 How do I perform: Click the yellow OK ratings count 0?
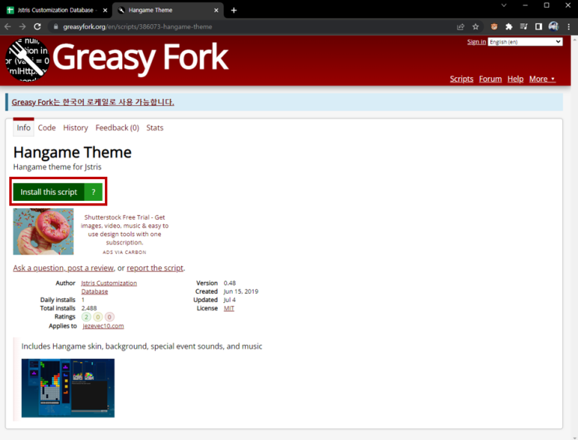(x=98, y=317)
